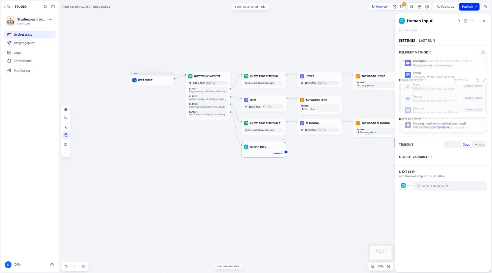Viewport: 492px width, 273px height.
Task: Open gpt-5-mini model selector in Question Classifier
Action: pyautogui.click(x=208, y=83)
